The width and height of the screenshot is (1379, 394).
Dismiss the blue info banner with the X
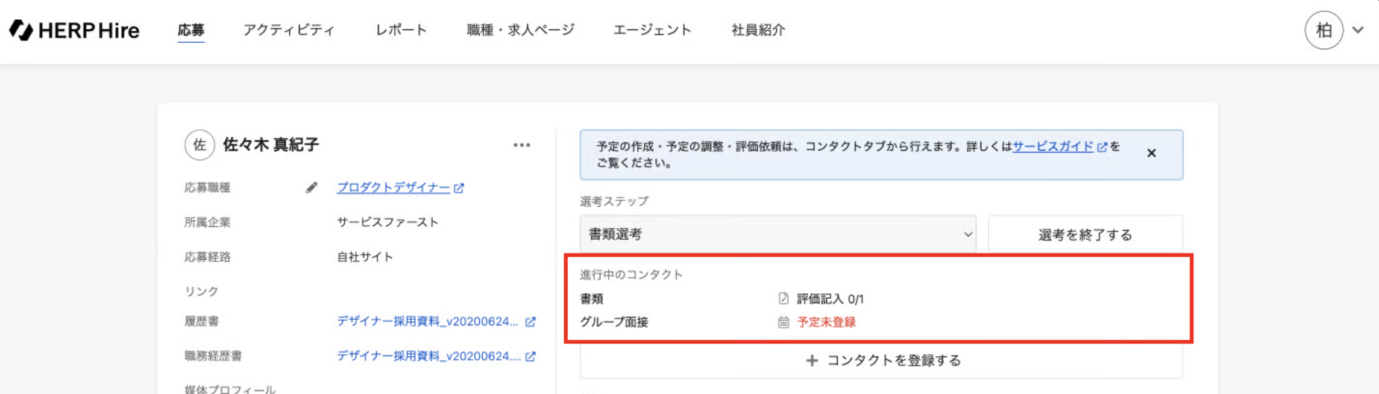pos(1152,153)
